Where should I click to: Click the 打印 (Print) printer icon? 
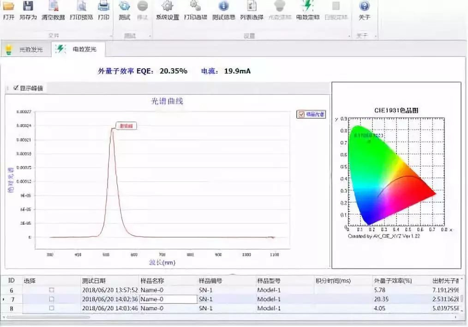(x=103, y=6)
